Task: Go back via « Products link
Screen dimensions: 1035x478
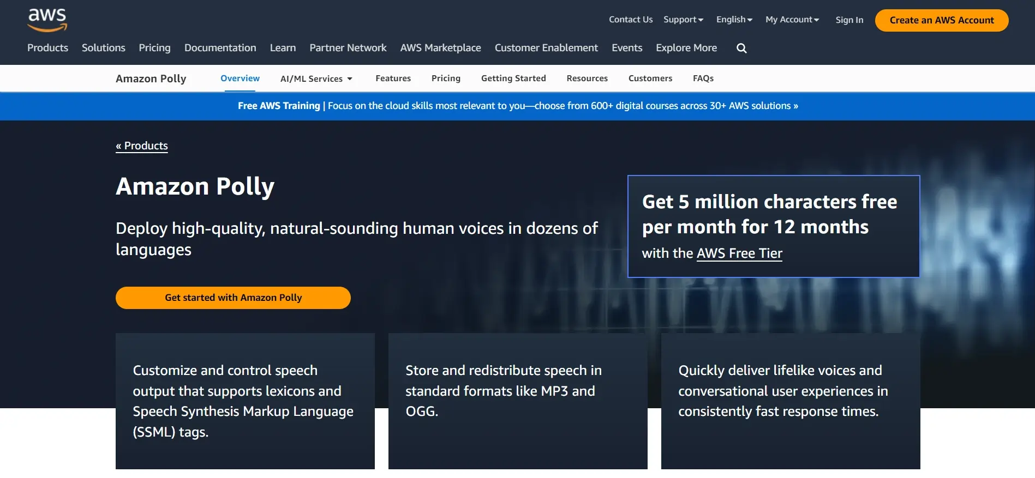Action: point(142,146)
